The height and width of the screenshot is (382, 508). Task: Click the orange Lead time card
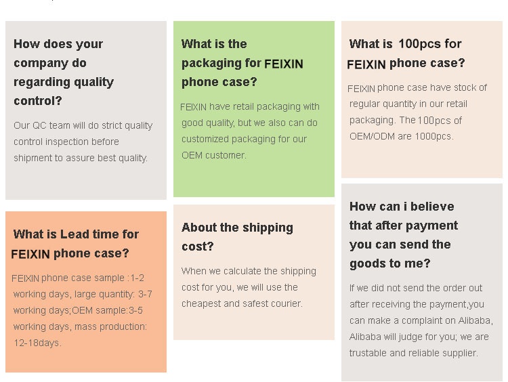coord(86,292)
